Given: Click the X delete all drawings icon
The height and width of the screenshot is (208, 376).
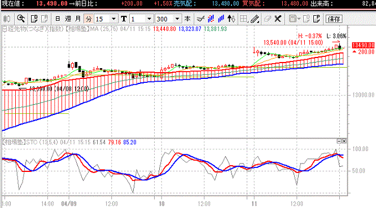Looking at the screenshot, I should coord(278,19).
